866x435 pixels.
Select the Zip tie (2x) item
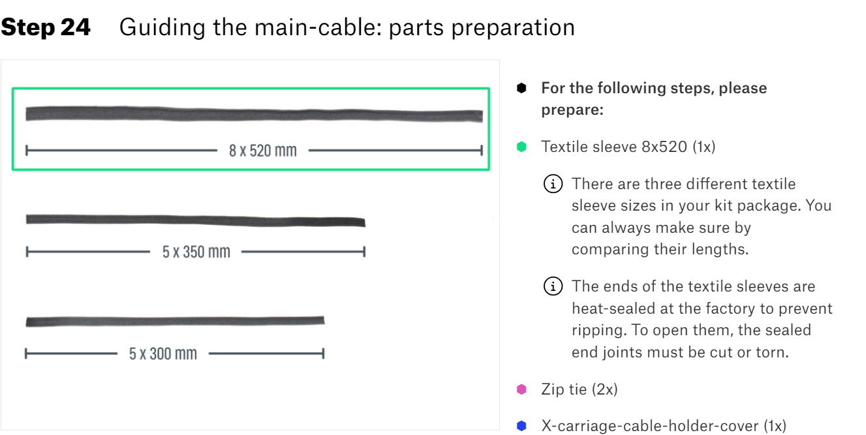click(x=579, y=389)
